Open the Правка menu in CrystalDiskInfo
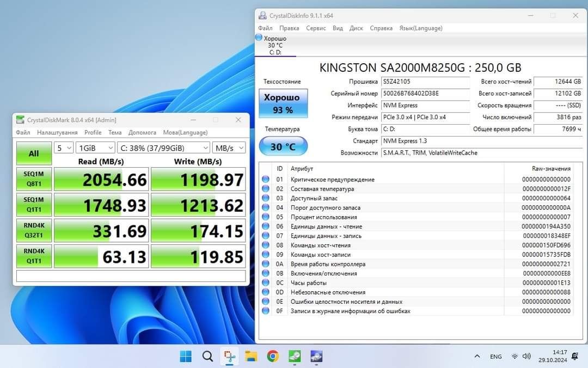The width and height of the screenshot is (588, 368). (289, 28)
